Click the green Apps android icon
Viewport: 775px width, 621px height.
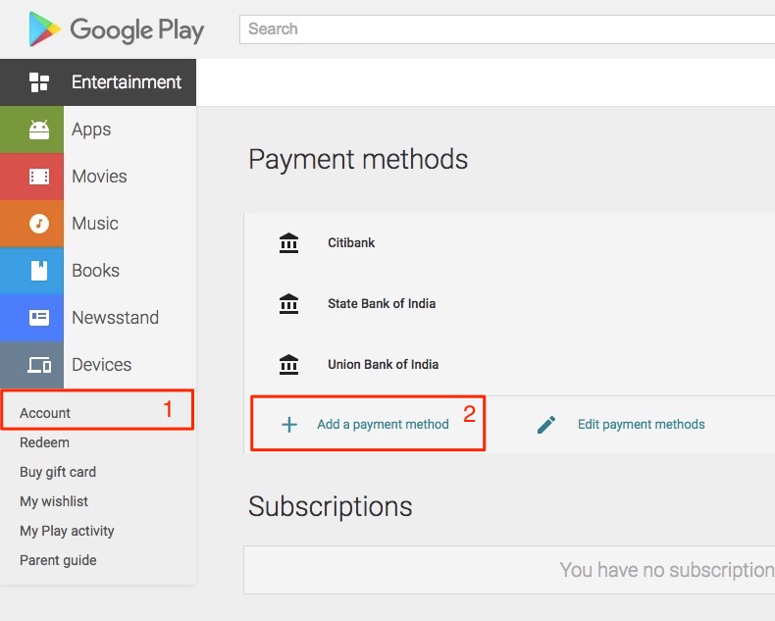tap(39, 129)
